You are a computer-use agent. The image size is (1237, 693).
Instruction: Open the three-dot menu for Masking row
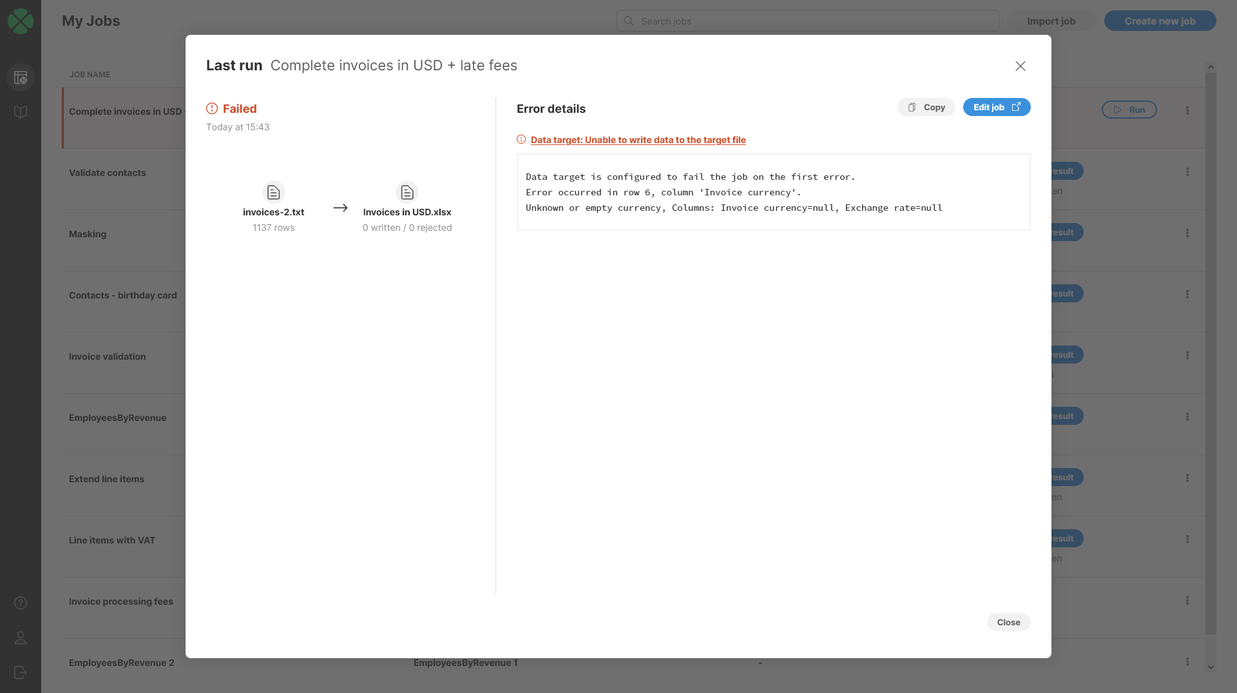click(1187, 233)
